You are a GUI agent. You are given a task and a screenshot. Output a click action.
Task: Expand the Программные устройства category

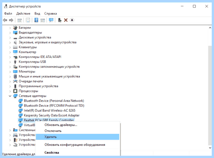point(10,86)
